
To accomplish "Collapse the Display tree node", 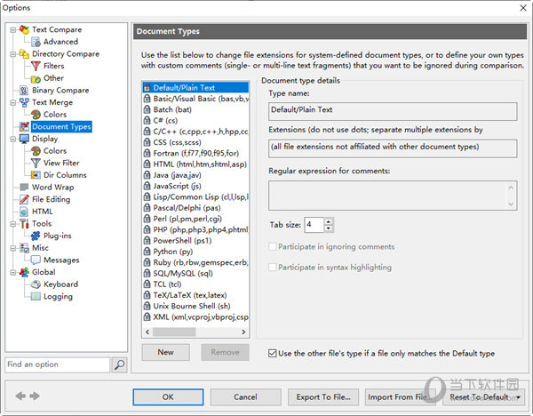I will click(13, 139).
